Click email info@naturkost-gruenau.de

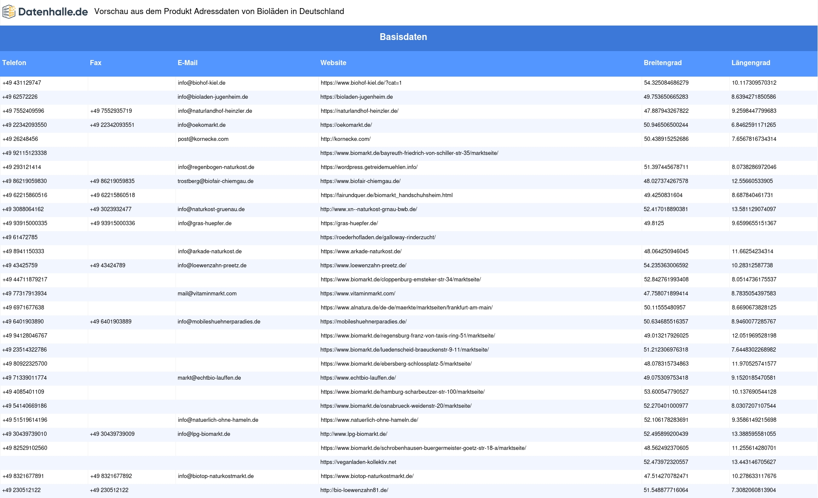click(211, 209)
